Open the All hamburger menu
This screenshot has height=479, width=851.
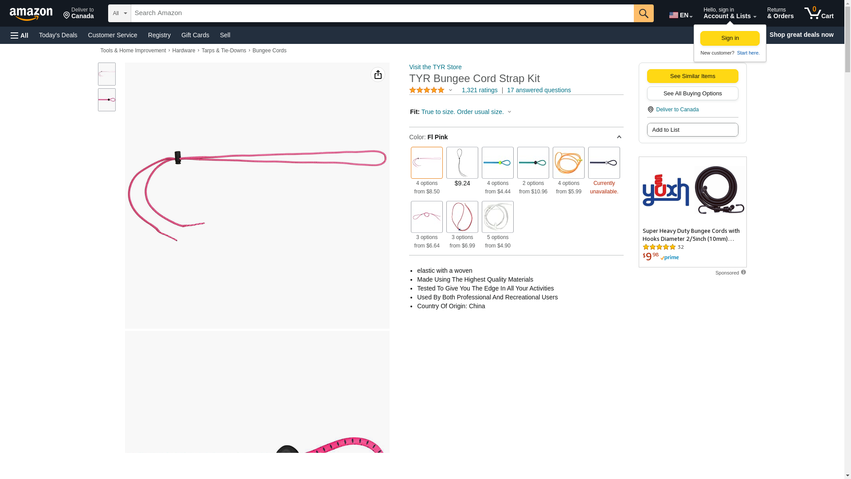(20, 35)
